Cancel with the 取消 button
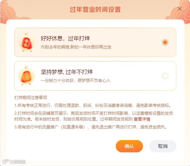The height and width of the screenshot is (166, 190). coord(163,146)
